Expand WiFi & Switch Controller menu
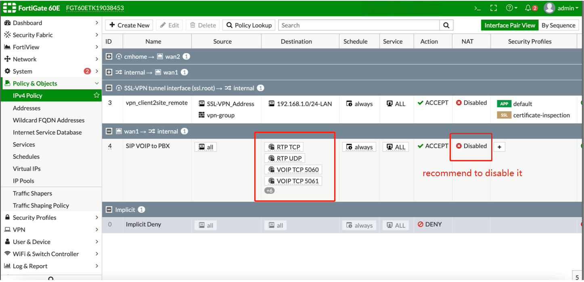584x282 pixels. [x=51, y=254]
